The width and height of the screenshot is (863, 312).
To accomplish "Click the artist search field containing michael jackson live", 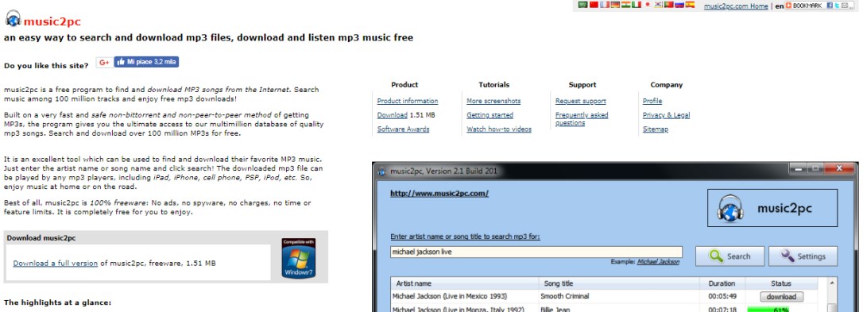I will click(x=536, y=252).
